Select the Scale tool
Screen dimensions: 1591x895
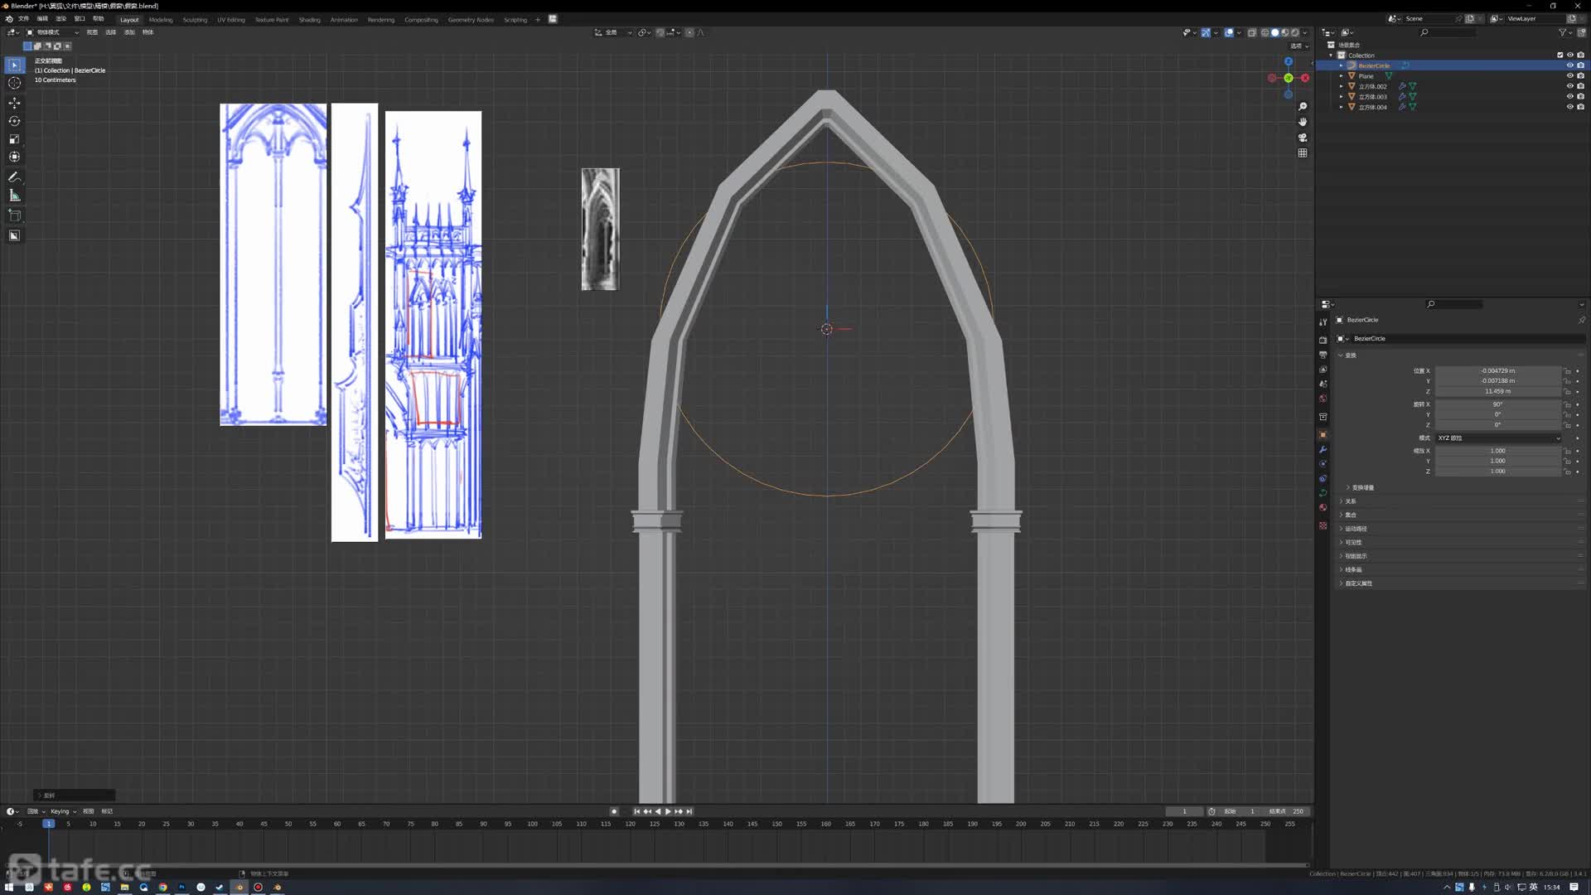click(x=14, y=139)
